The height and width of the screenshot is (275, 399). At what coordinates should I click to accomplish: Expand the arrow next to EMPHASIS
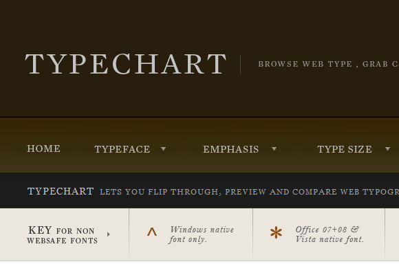274,148
